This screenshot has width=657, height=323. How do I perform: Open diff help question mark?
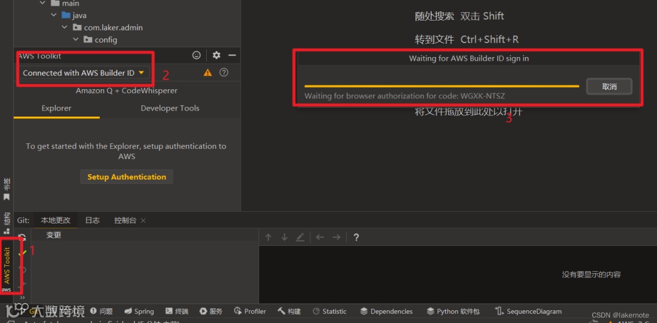click(356, 237)
